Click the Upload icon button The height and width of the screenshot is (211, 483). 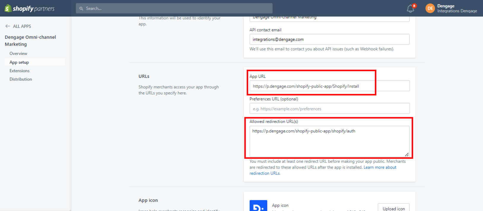[x=393, y=208]
